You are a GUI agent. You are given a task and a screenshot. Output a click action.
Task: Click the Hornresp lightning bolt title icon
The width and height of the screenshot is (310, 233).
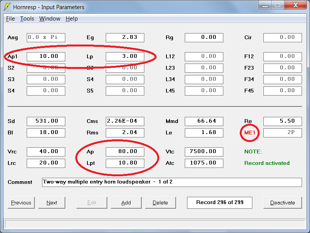7,7
